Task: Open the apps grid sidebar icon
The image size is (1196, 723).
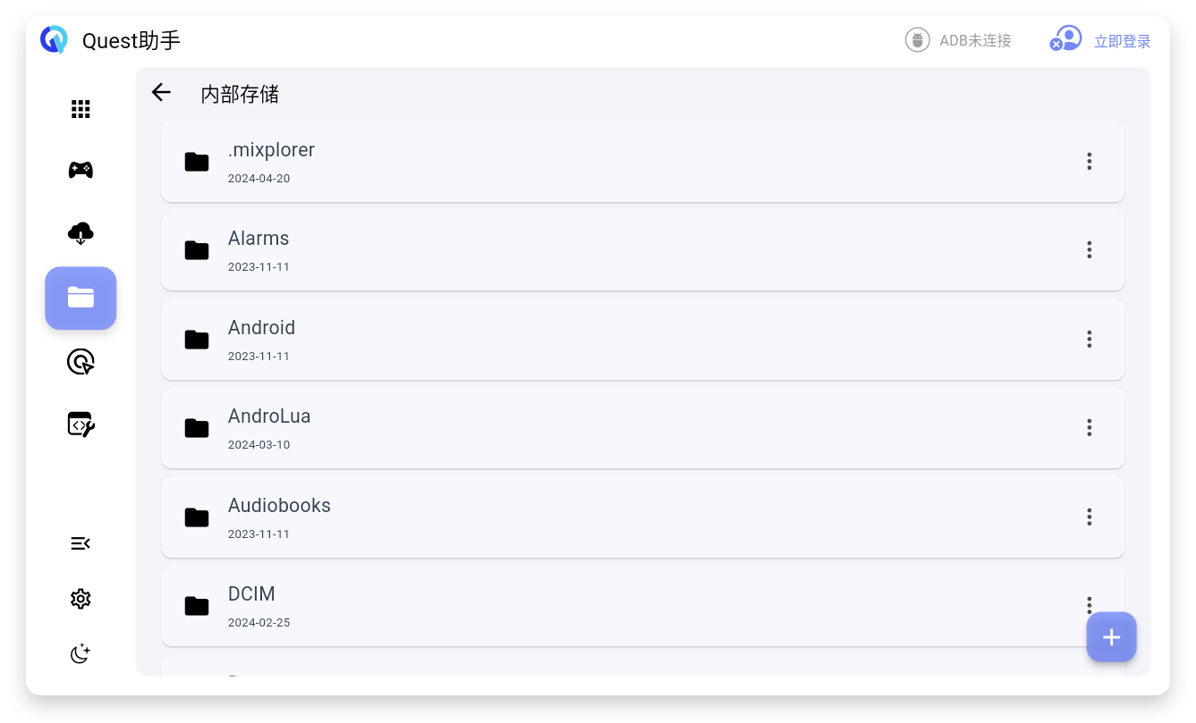Action: [x=81, y=109]
